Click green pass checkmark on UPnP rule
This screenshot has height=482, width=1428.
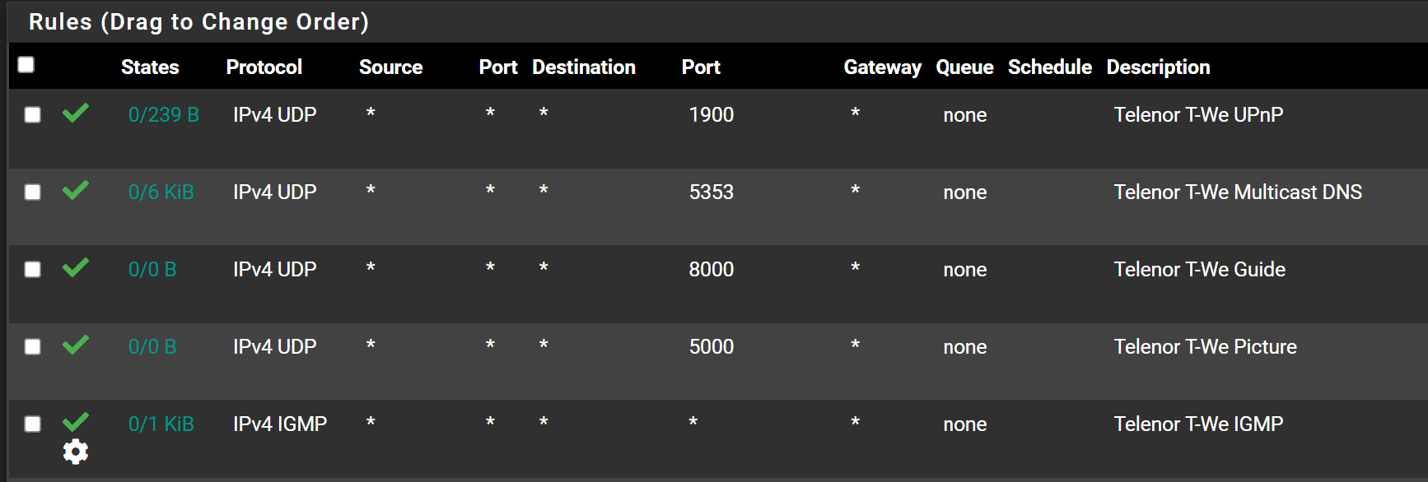pos(76,113)
